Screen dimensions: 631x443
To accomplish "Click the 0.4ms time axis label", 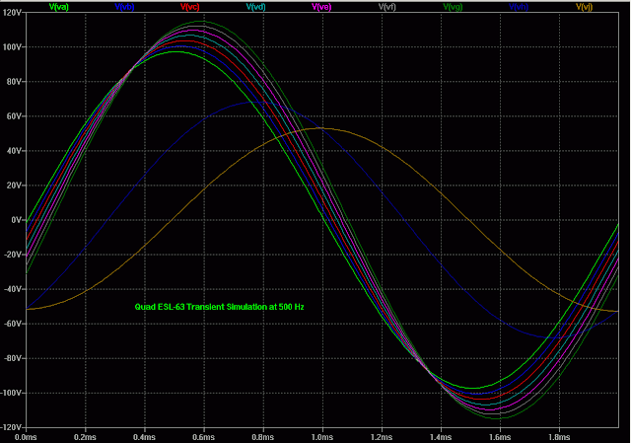I will click(145, 437).
